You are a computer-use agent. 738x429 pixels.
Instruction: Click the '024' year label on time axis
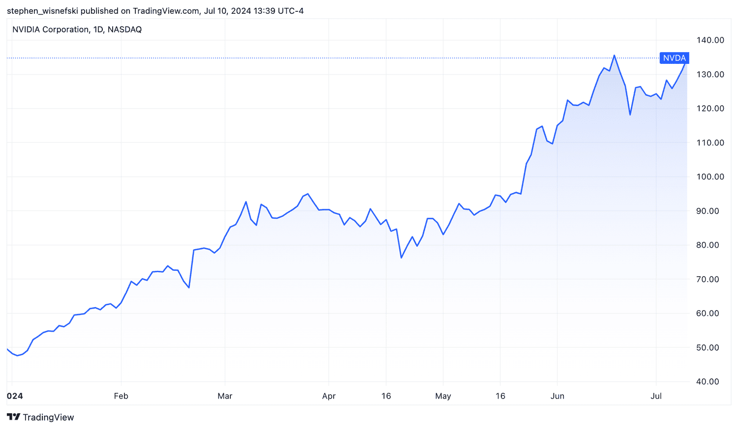coord(15,396)
